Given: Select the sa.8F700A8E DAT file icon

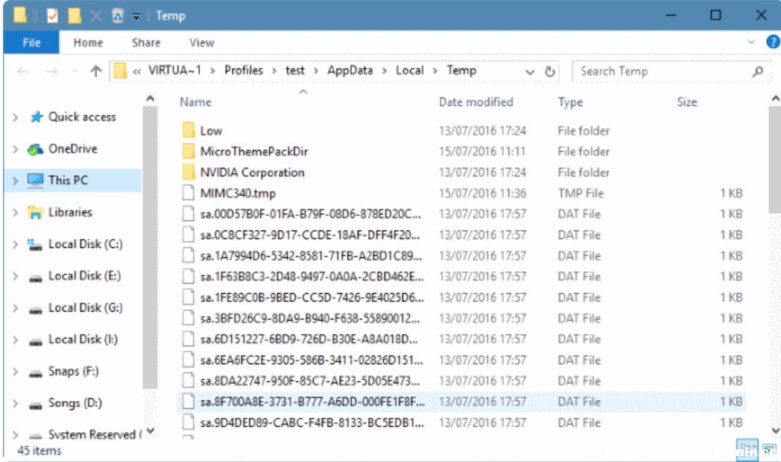Looking at the screenshot, I should [189, 402].
